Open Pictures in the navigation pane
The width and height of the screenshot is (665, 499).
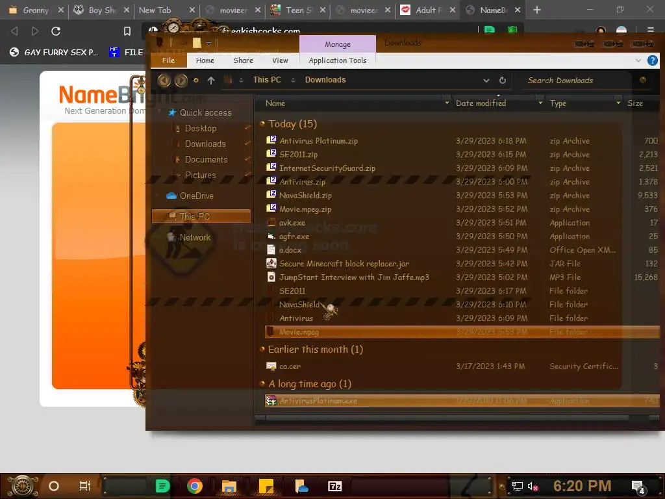200,175
